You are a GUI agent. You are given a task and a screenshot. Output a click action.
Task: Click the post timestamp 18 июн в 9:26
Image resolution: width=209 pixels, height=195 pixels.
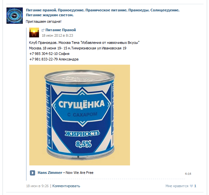pos(37,186)
